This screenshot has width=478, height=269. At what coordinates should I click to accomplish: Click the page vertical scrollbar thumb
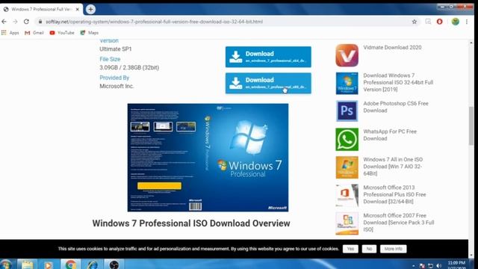point(471,126)
